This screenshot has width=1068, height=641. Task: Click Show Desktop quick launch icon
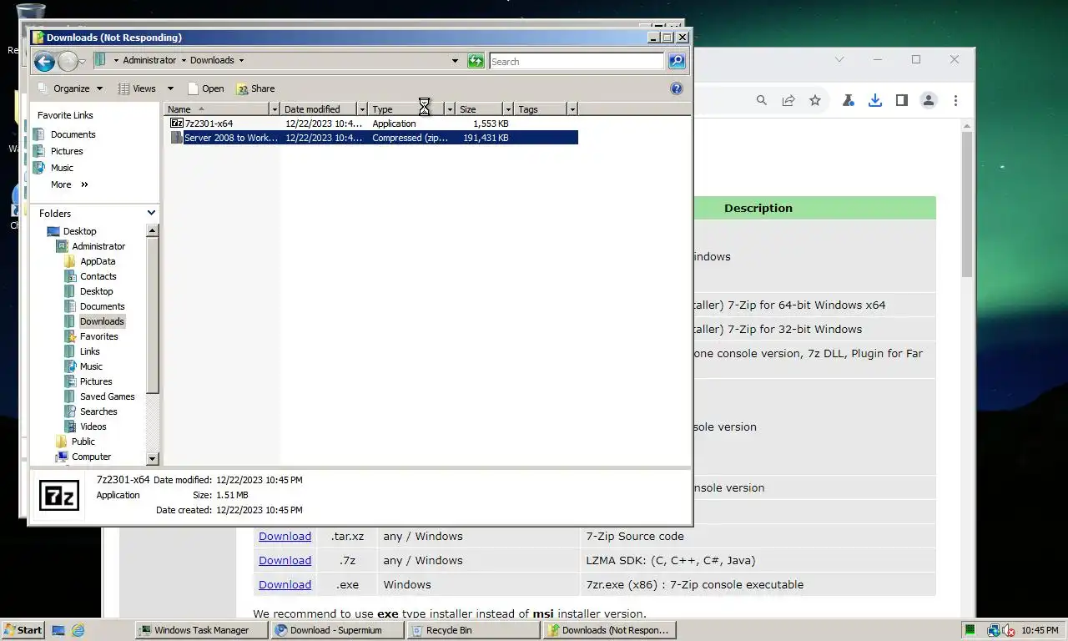tap(58, 630)
